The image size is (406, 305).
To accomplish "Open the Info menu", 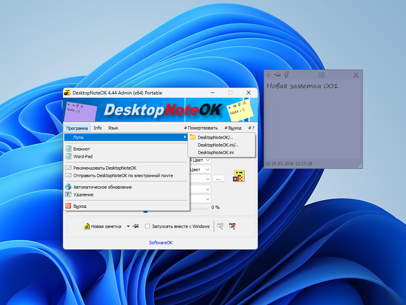I will (98, 128).
